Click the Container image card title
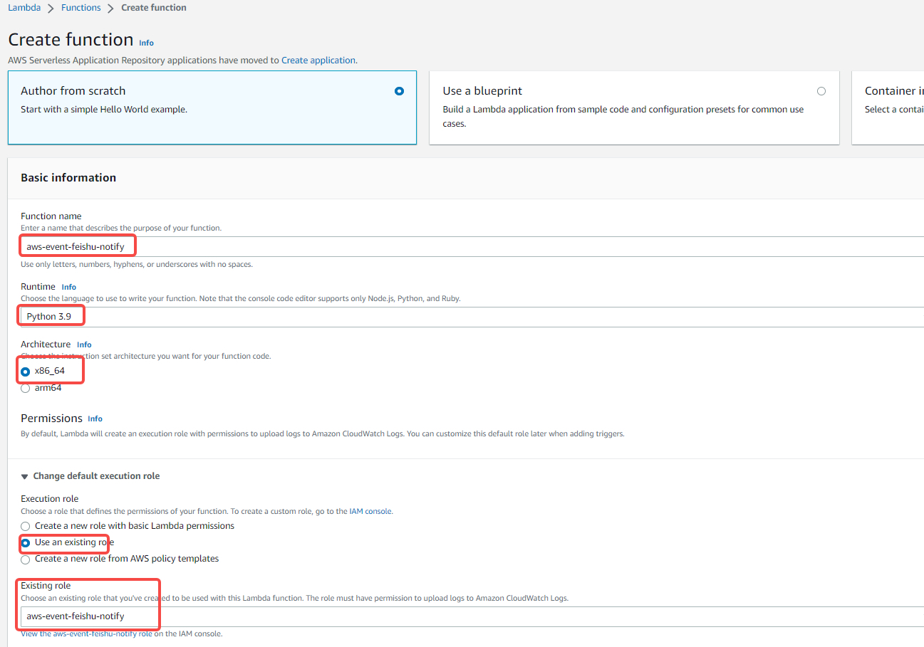The height and width of the screenshot is (647, 924). (894, 91)
